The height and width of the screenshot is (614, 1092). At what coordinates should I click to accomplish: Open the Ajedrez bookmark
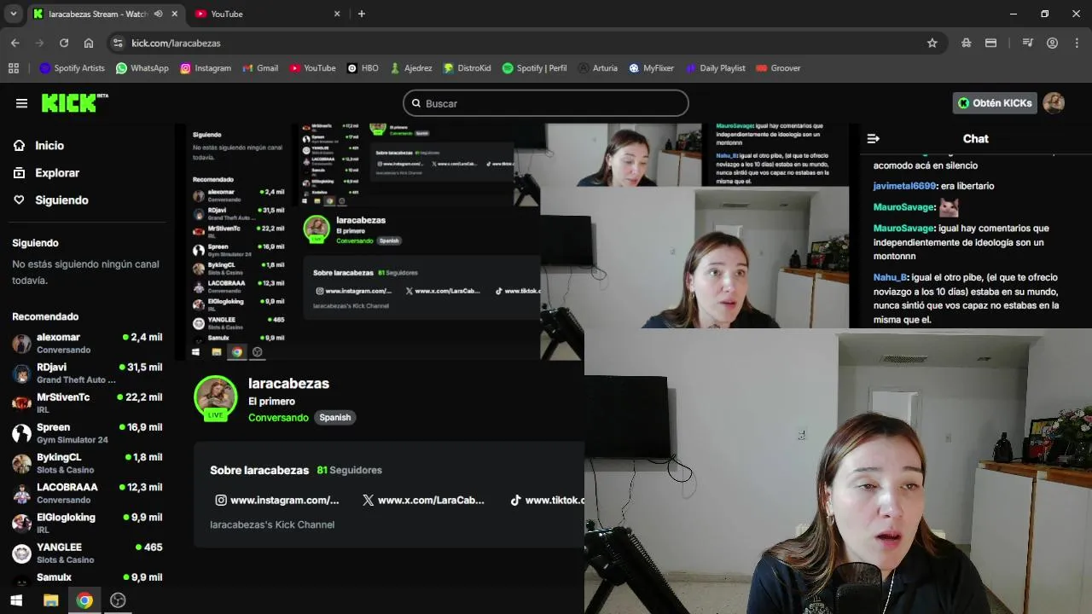click(x=410, y=68)
